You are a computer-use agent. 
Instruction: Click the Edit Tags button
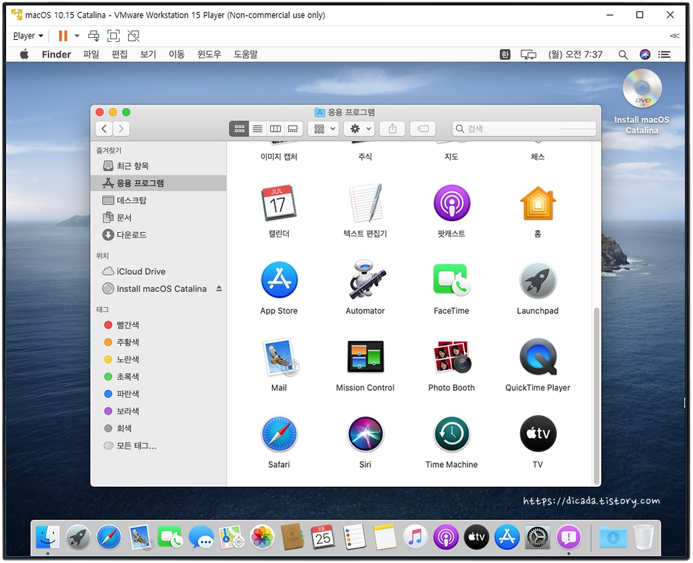point(423,129)
